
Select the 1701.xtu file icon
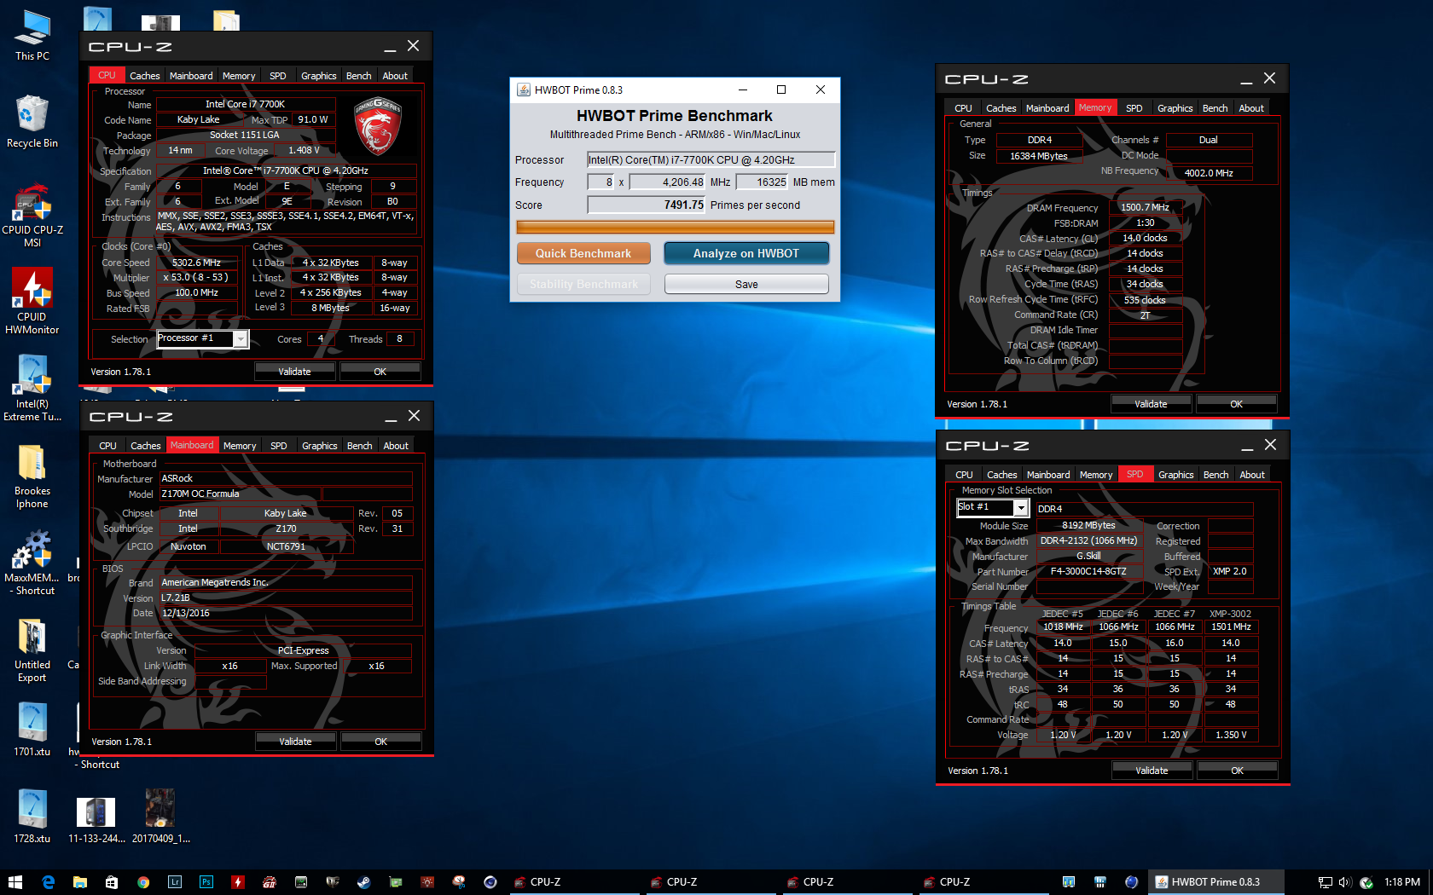click(32, 730)
